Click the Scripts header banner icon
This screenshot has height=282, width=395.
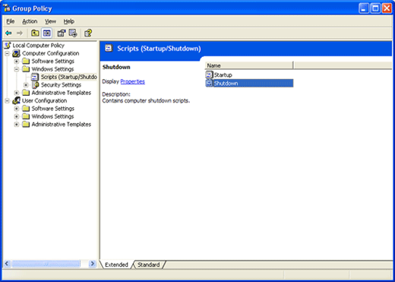109,48
